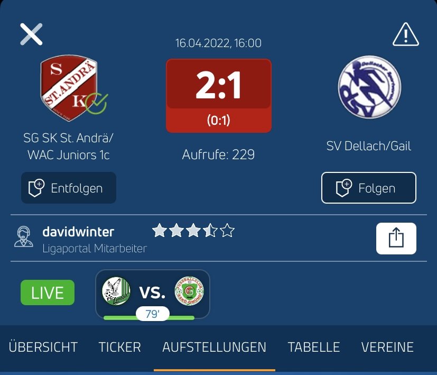Screen dimensions: 437x375
Task: Tap the green LIVE badge
Action: tap(48, 292)
